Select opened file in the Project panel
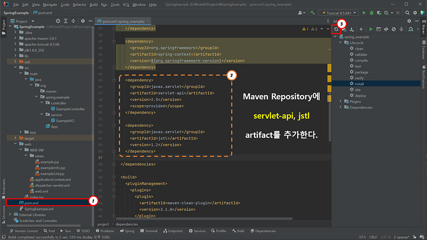Image resolution: width=427 pixels, height=240 pixels. coord(58,21)
